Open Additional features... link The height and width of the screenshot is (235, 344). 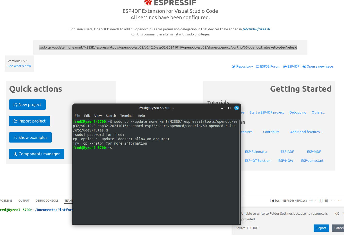point(306,132)
